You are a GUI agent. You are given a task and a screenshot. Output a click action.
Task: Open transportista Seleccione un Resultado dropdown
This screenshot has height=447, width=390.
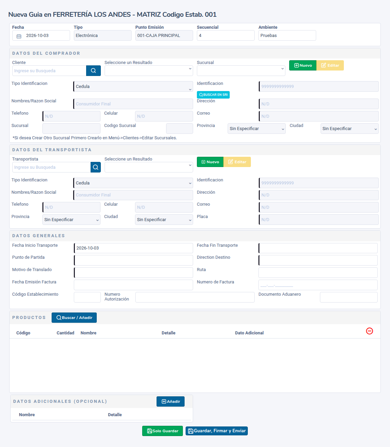tap(149, 167)
